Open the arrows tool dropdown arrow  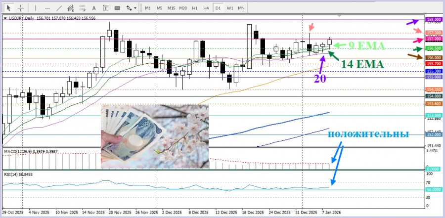[x=135, y=8]
